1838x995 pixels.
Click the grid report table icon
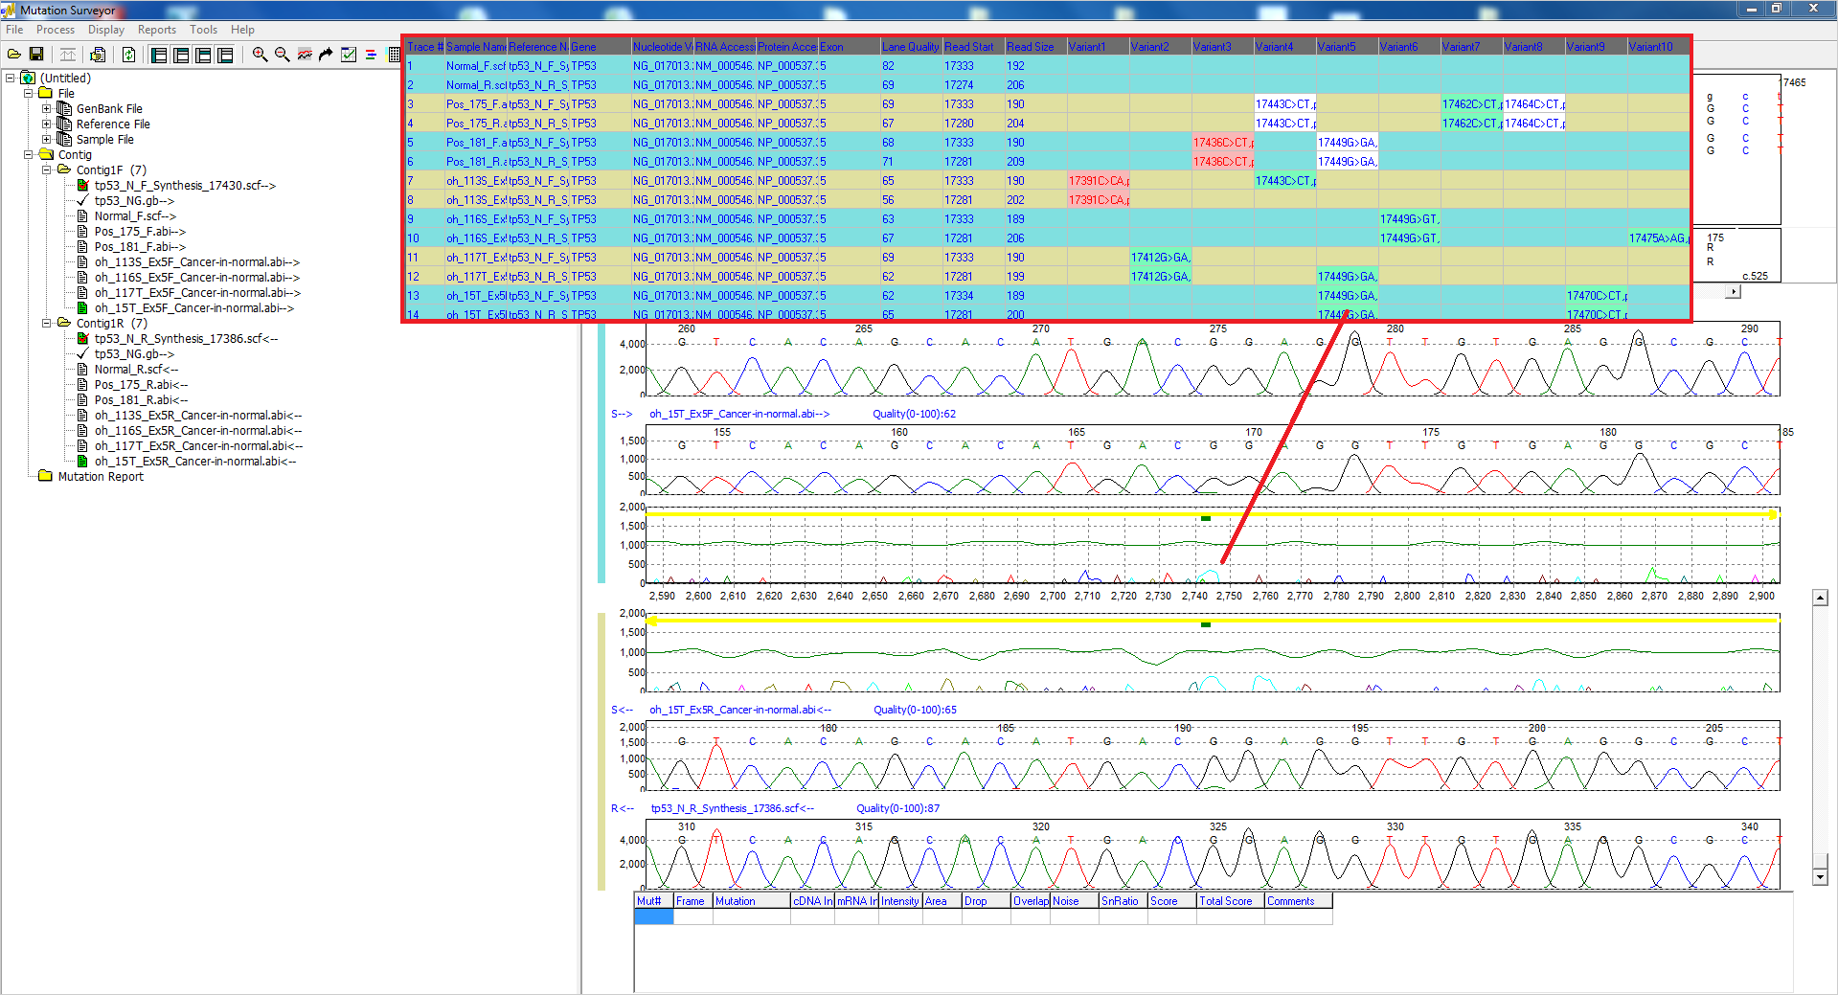tap(393, 55)
